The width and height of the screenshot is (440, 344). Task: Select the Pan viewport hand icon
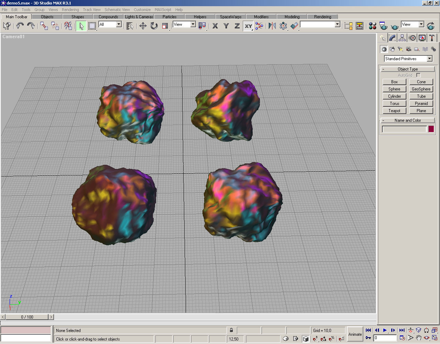tap(418, 338)
